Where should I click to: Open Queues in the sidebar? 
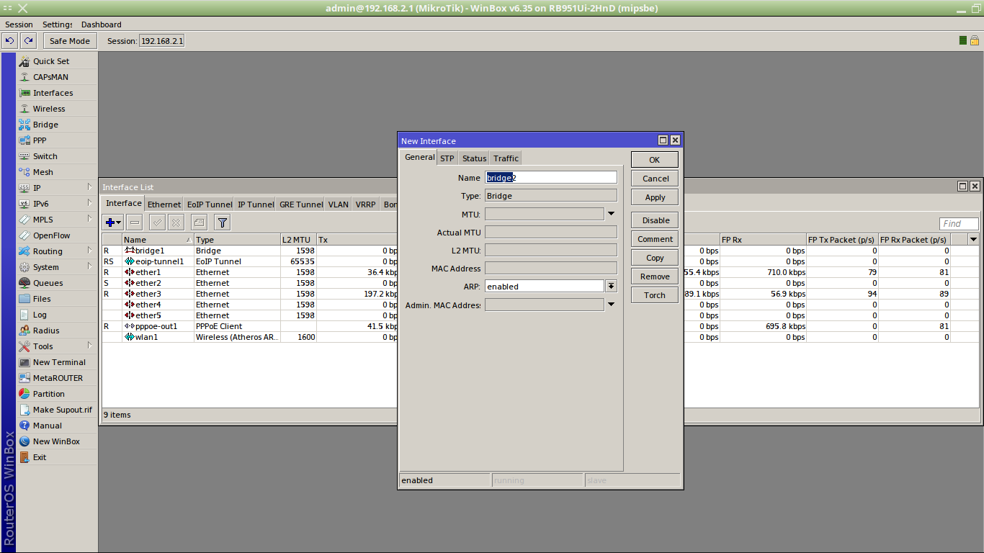click(x=56, y=283)
